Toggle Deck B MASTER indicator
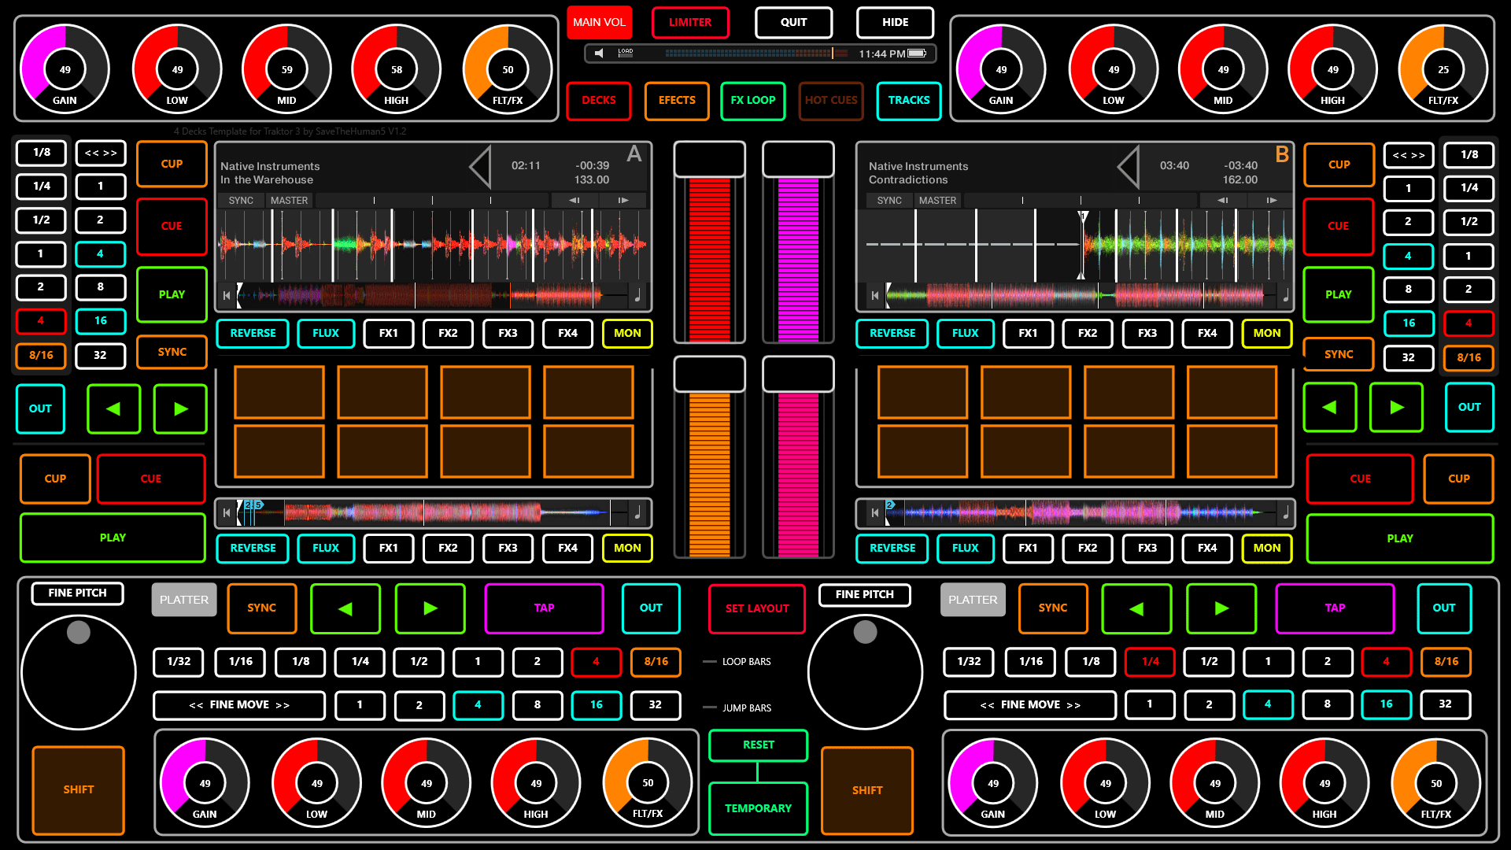1511x850 pixels. pos(938,201)
